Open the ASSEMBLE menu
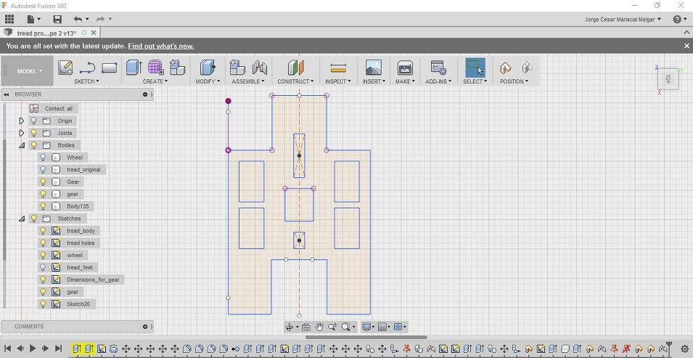693x358 pixels. tap(248, 81)
